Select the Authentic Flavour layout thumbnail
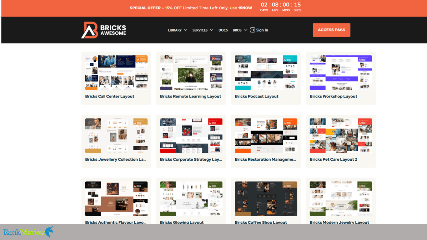This screenshot has height=240, width=427. coord(116,199)
